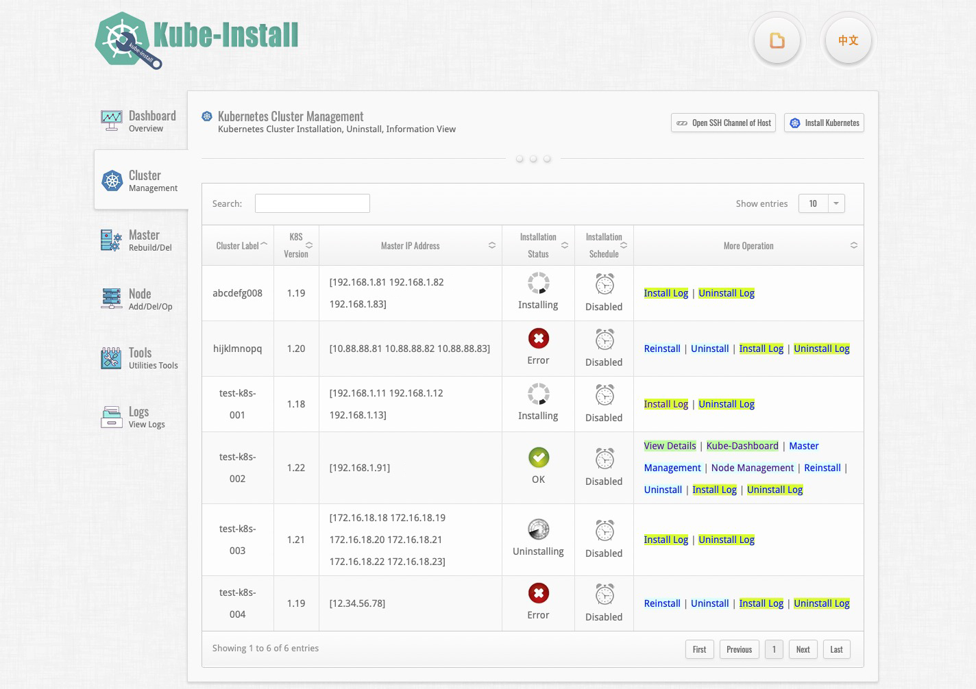Image resolution: width=976 pixels, height=689 pixels.
Task: Click cluster label abcdefg008 cell
Action: click(x=238, y=293)
